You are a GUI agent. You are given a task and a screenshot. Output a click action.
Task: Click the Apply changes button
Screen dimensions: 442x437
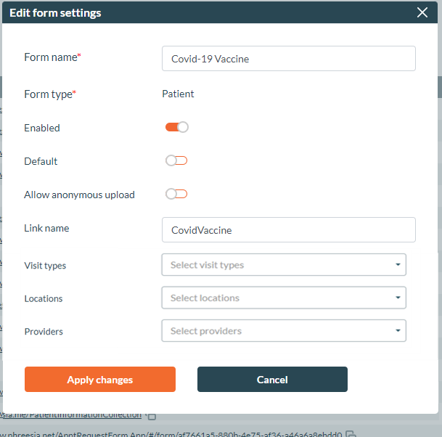[100, 379]
